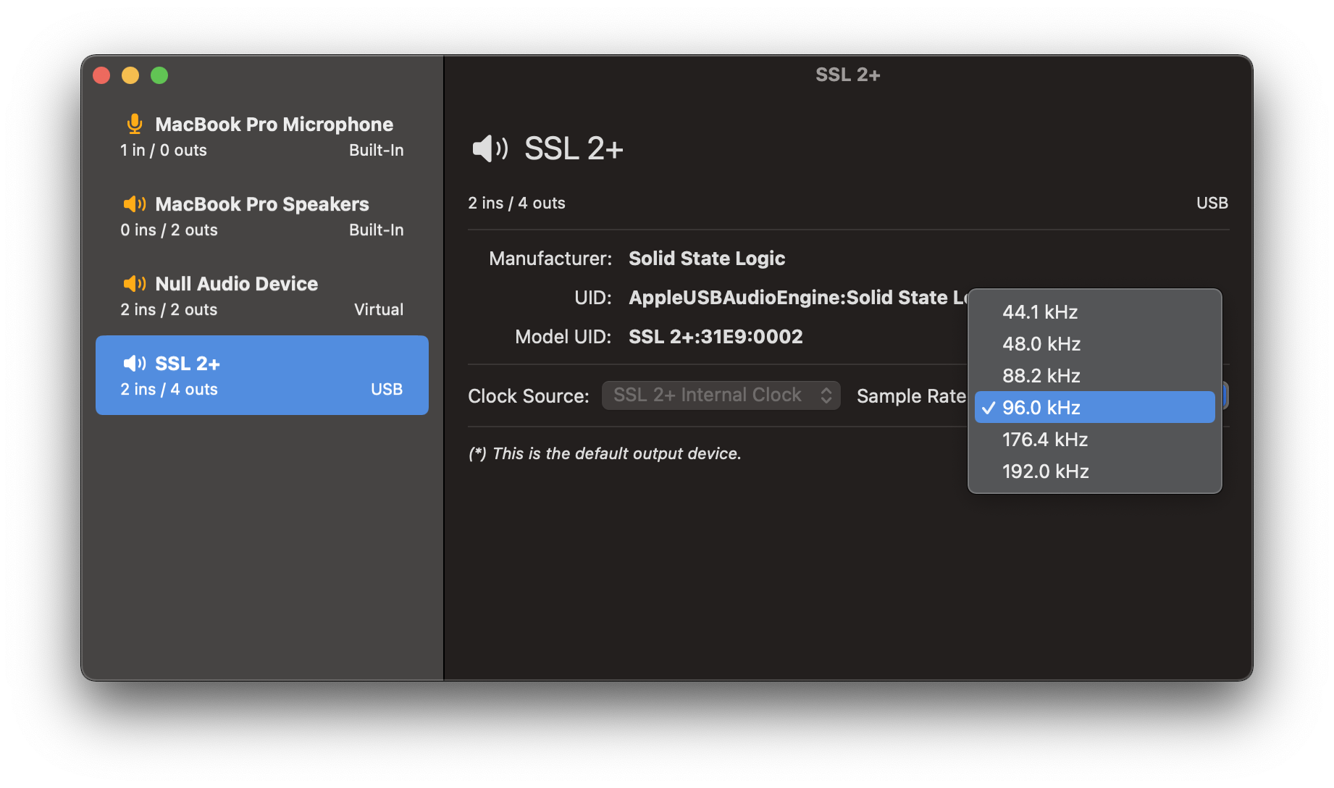Click the Virtual label on Null Audio Device
Screen dimensions: 1334x788
tap(379, 310)
